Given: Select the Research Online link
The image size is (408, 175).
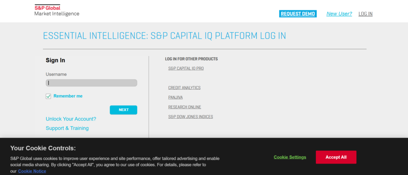Looking at the screenshot, I should (184, 107).
